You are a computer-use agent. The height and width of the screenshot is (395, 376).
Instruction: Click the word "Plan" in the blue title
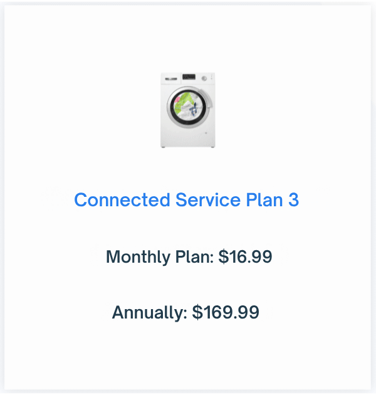point(264,200)
